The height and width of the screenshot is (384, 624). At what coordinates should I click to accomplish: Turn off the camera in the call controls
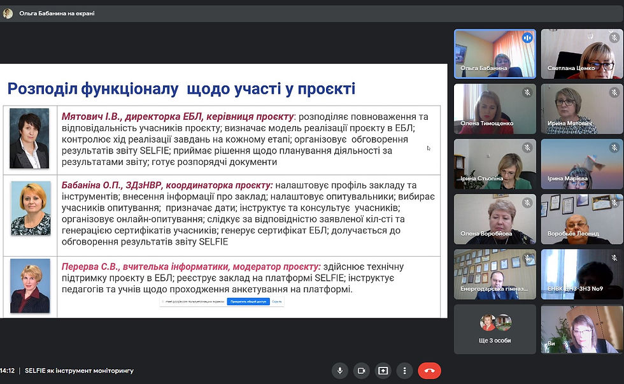click(361, 371)
